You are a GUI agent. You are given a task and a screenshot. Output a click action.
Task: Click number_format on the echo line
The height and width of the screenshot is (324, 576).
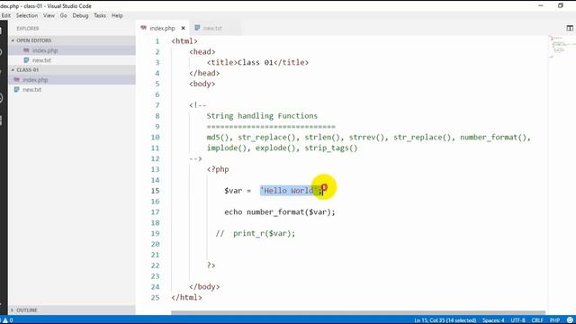pyautogui.click(x=275, y=212)
